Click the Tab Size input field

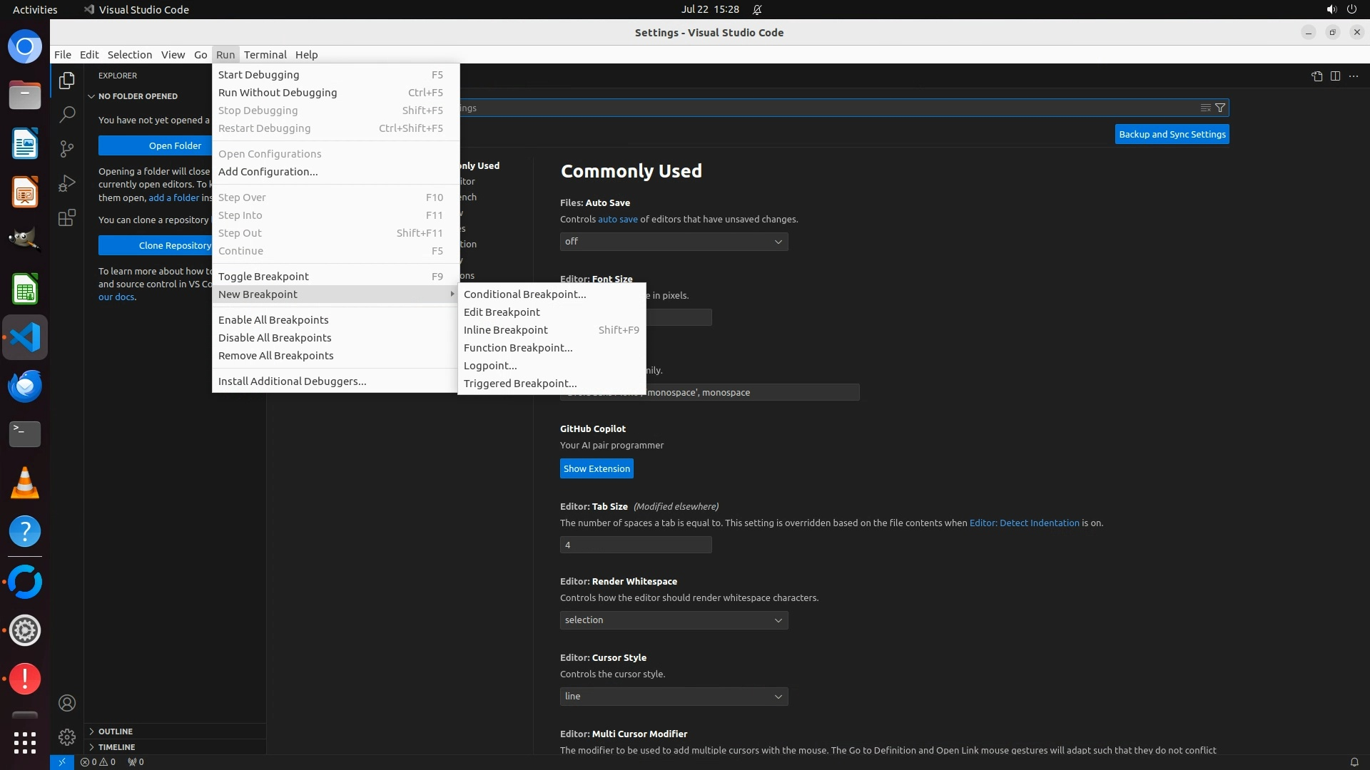click(x=635, y=545)
